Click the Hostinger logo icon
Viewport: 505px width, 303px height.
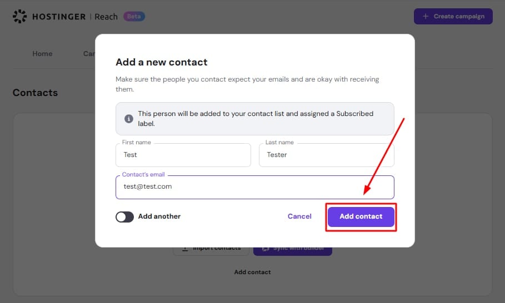(19, 17)
